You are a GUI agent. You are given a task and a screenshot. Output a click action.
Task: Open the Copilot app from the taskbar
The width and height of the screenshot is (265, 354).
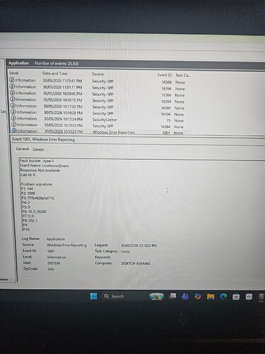[x=198, y=297]
